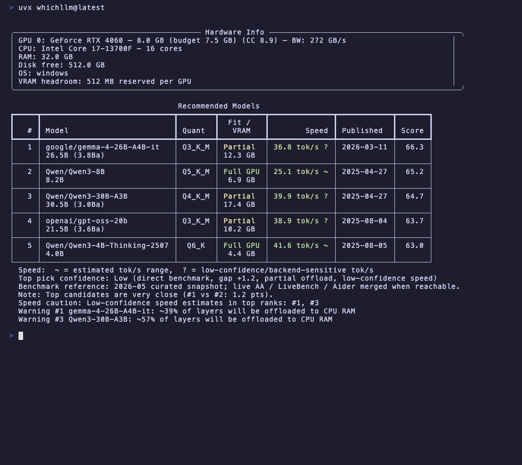Click the 'Benchmark reference' line
522x465 pixels.
tap(239, 287)
